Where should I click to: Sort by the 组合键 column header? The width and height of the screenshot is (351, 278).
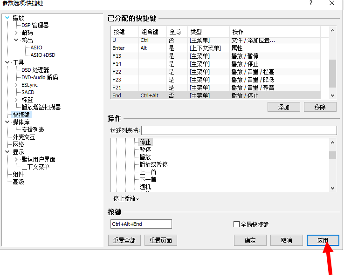[x=150, y=32]
